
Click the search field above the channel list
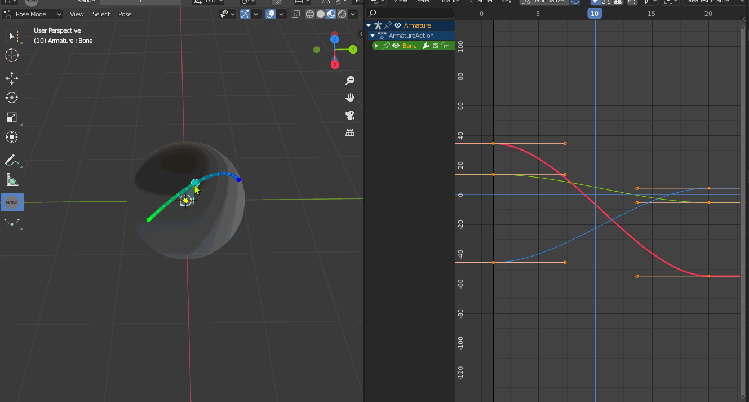(x=410, y=13)
